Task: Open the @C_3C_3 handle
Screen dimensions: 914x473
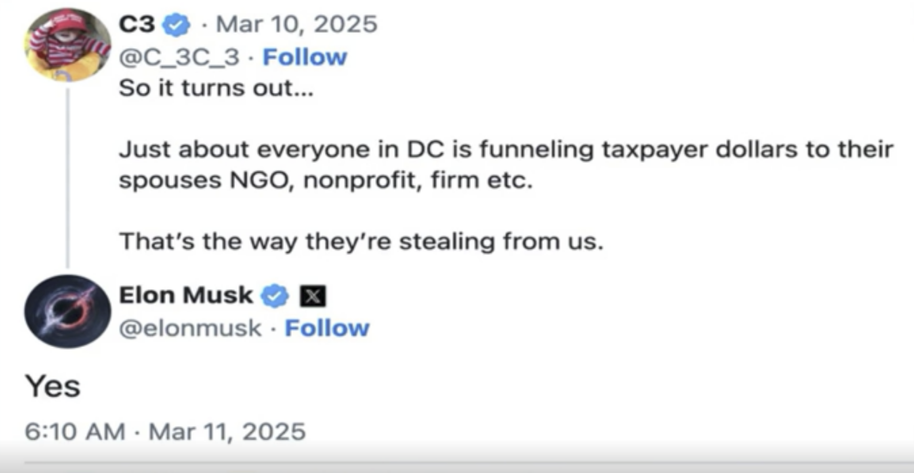Action: (x=179, y=57)
